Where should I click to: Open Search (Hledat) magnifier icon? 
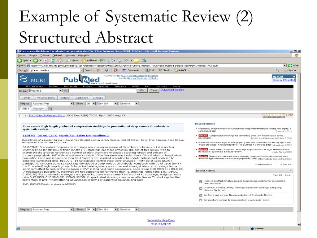tap(68, 60)
